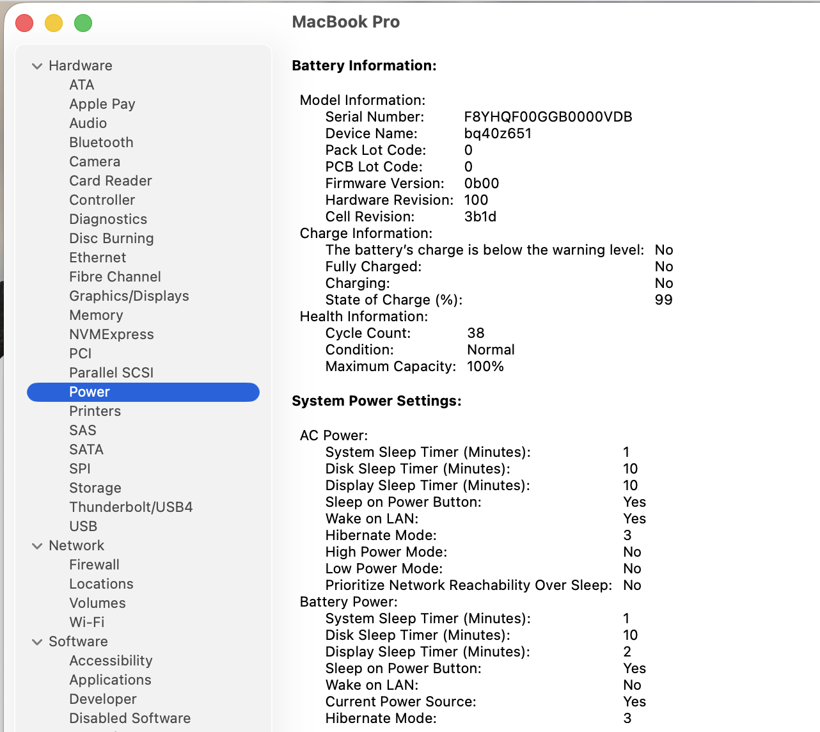
Task: Open Ethernet hardware info
Action: (x=98, y=258)
